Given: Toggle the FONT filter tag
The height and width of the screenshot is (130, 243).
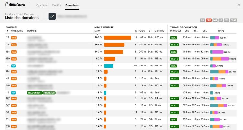Looking at the screenshot, I should 233,20.
